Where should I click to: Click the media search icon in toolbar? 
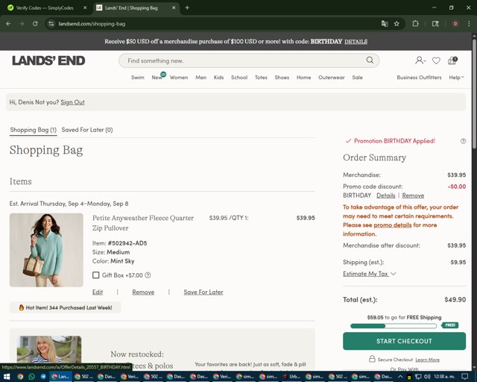pos(435,24)
